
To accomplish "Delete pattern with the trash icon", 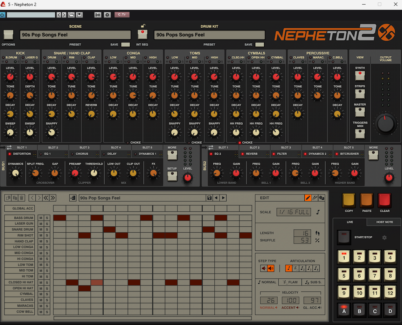I will coord(22,198).
